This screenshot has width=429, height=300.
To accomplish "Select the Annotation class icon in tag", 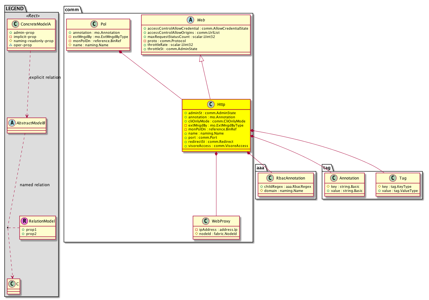I will [x=333, y=178].
